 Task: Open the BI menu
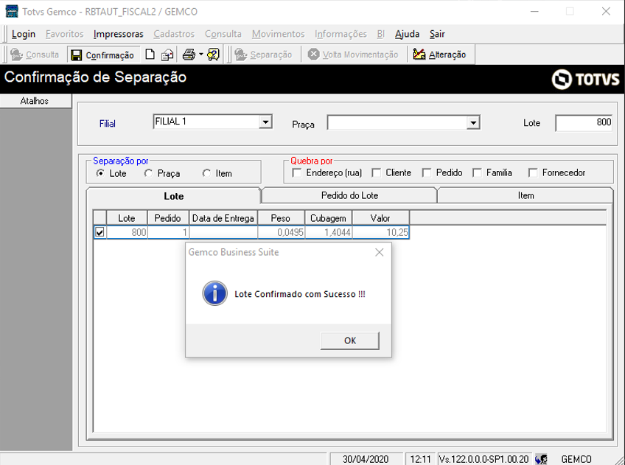tap(380, 35)
